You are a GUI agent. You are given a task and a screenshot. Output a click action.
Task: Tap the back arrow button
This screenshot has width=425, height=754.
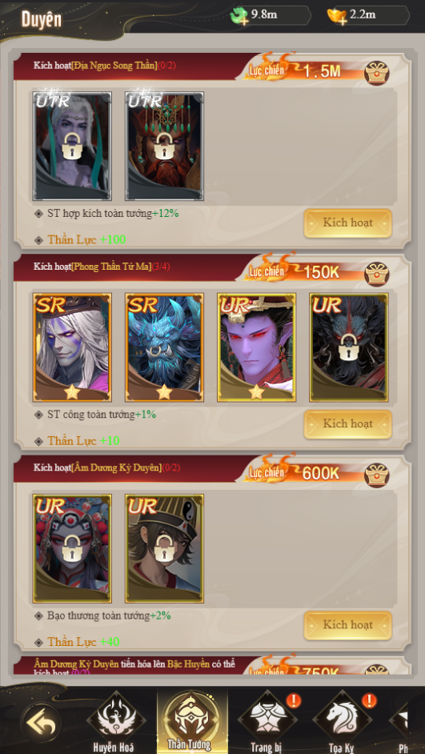click(41, 723)
